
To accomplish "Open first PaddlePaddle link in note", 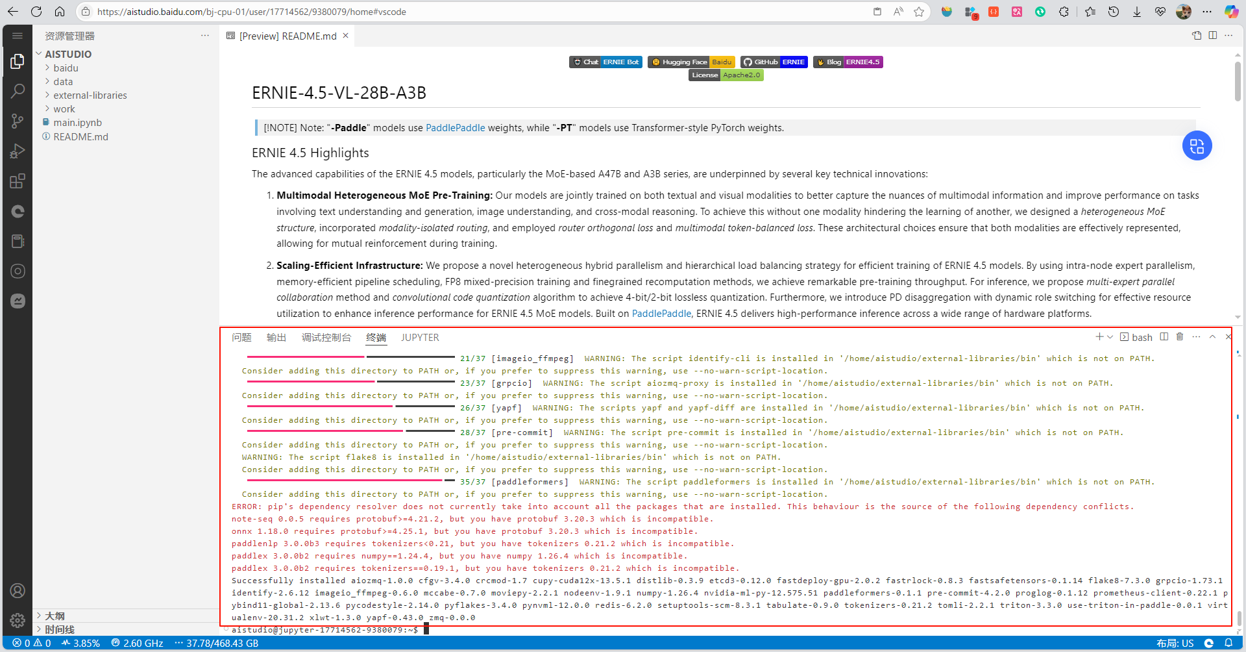I will click(455, 128).
